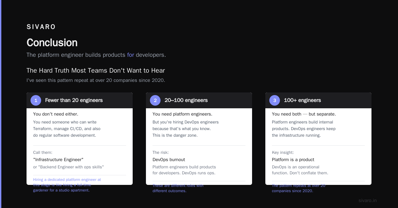Click 'These are different roles with' footnote
398x208 pixels.
(x=178, y=186)
